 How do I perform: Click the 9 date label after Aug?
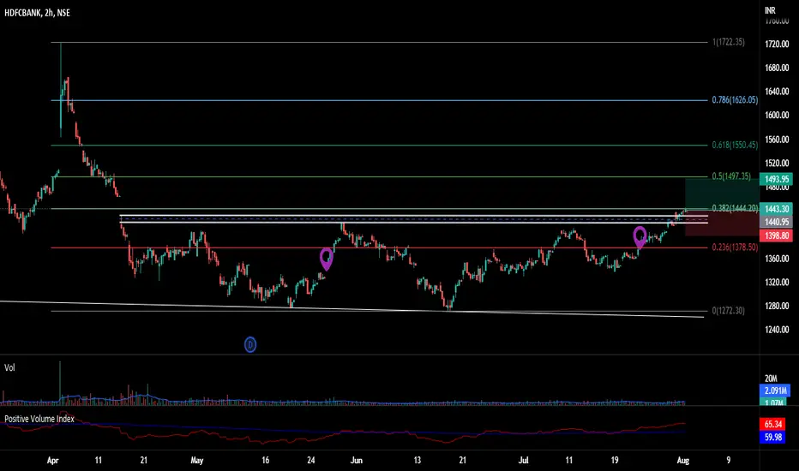click(728, 461)
